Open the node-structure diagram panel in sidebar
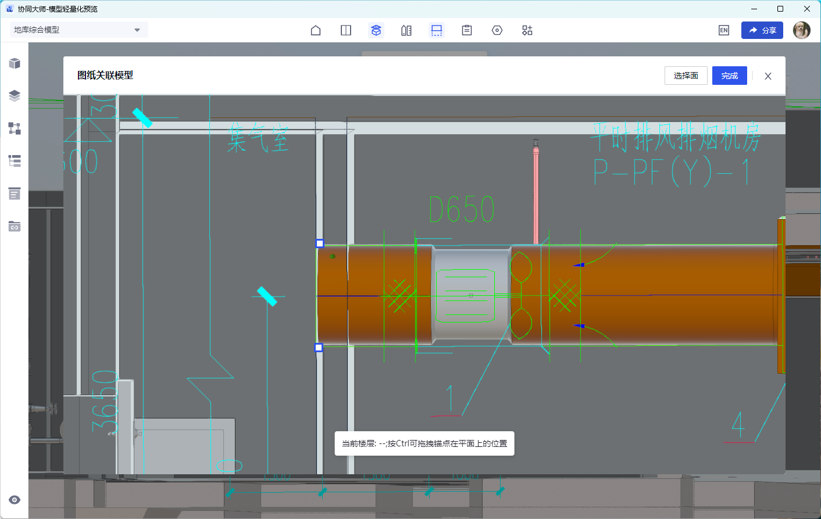The width and height of the screenshot is (821, 519). click(x=15, y=128)
